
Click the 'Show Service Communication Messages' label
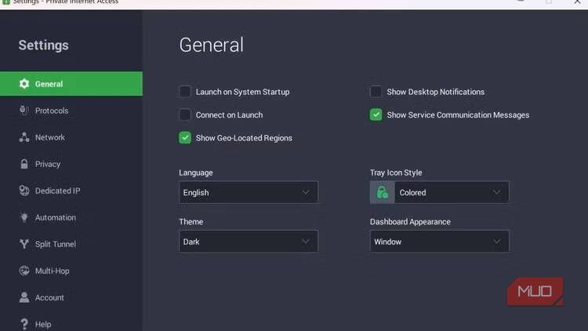coord(458,115)
